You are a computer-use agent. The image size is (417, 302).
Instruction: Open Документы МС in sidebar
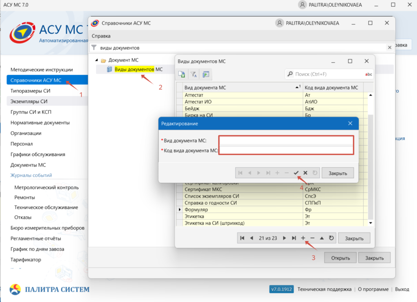[28, 165]
